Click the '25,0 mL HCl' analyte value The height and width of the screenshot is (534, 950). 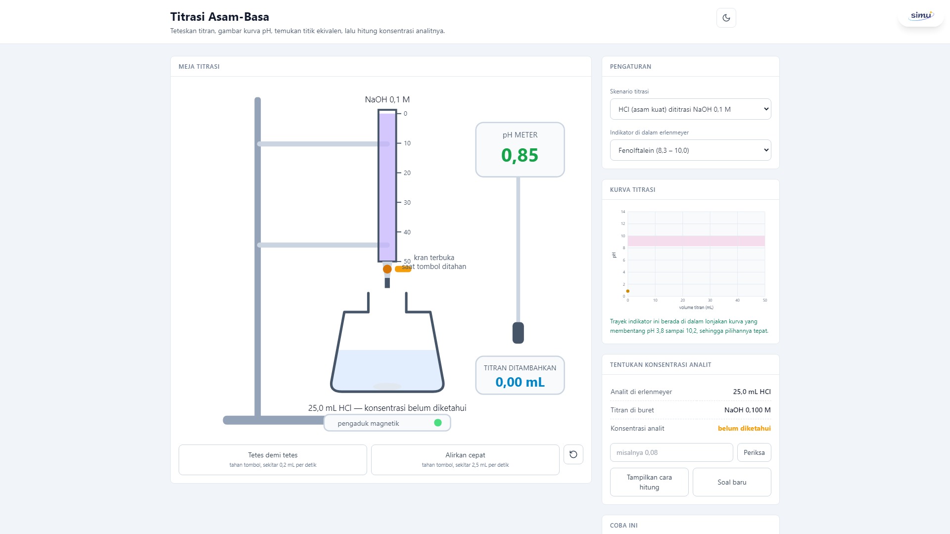(752, 392)
